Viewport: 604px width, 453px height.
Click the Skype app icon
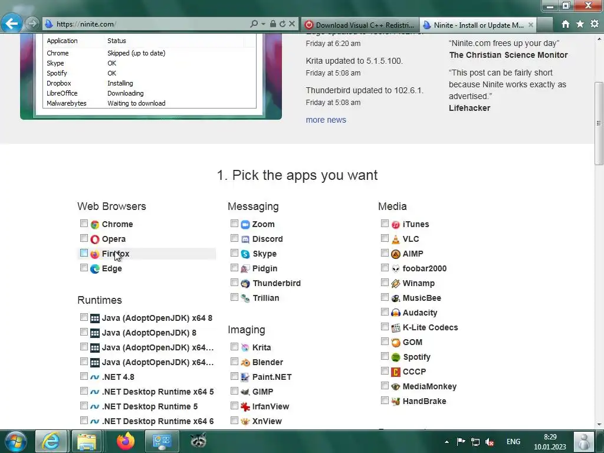(x=245, y=254)
